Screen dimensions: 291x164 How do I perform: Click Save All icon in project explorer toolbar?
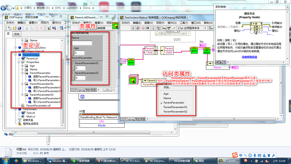coord(19,28)
